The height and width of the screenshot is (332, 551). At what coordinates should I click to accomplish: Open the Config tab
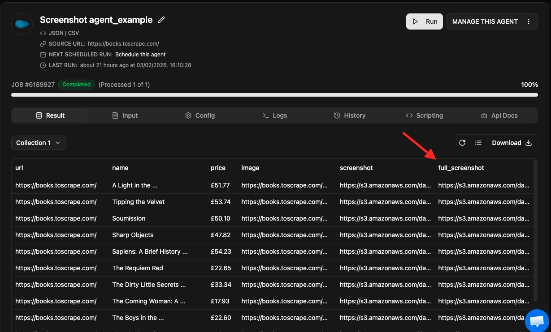(x=200, y=115)
